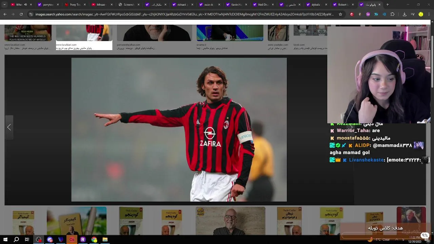This screenshot has width=434, height=244.
Task: Click the address bar URL field
Action: point(184,14)
